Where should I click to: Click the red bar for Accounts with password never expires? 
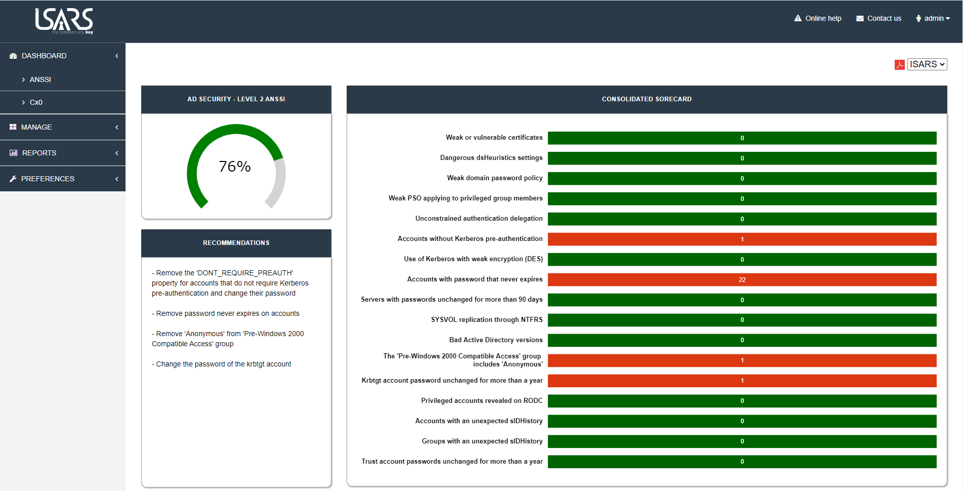[x=742, y=279]
